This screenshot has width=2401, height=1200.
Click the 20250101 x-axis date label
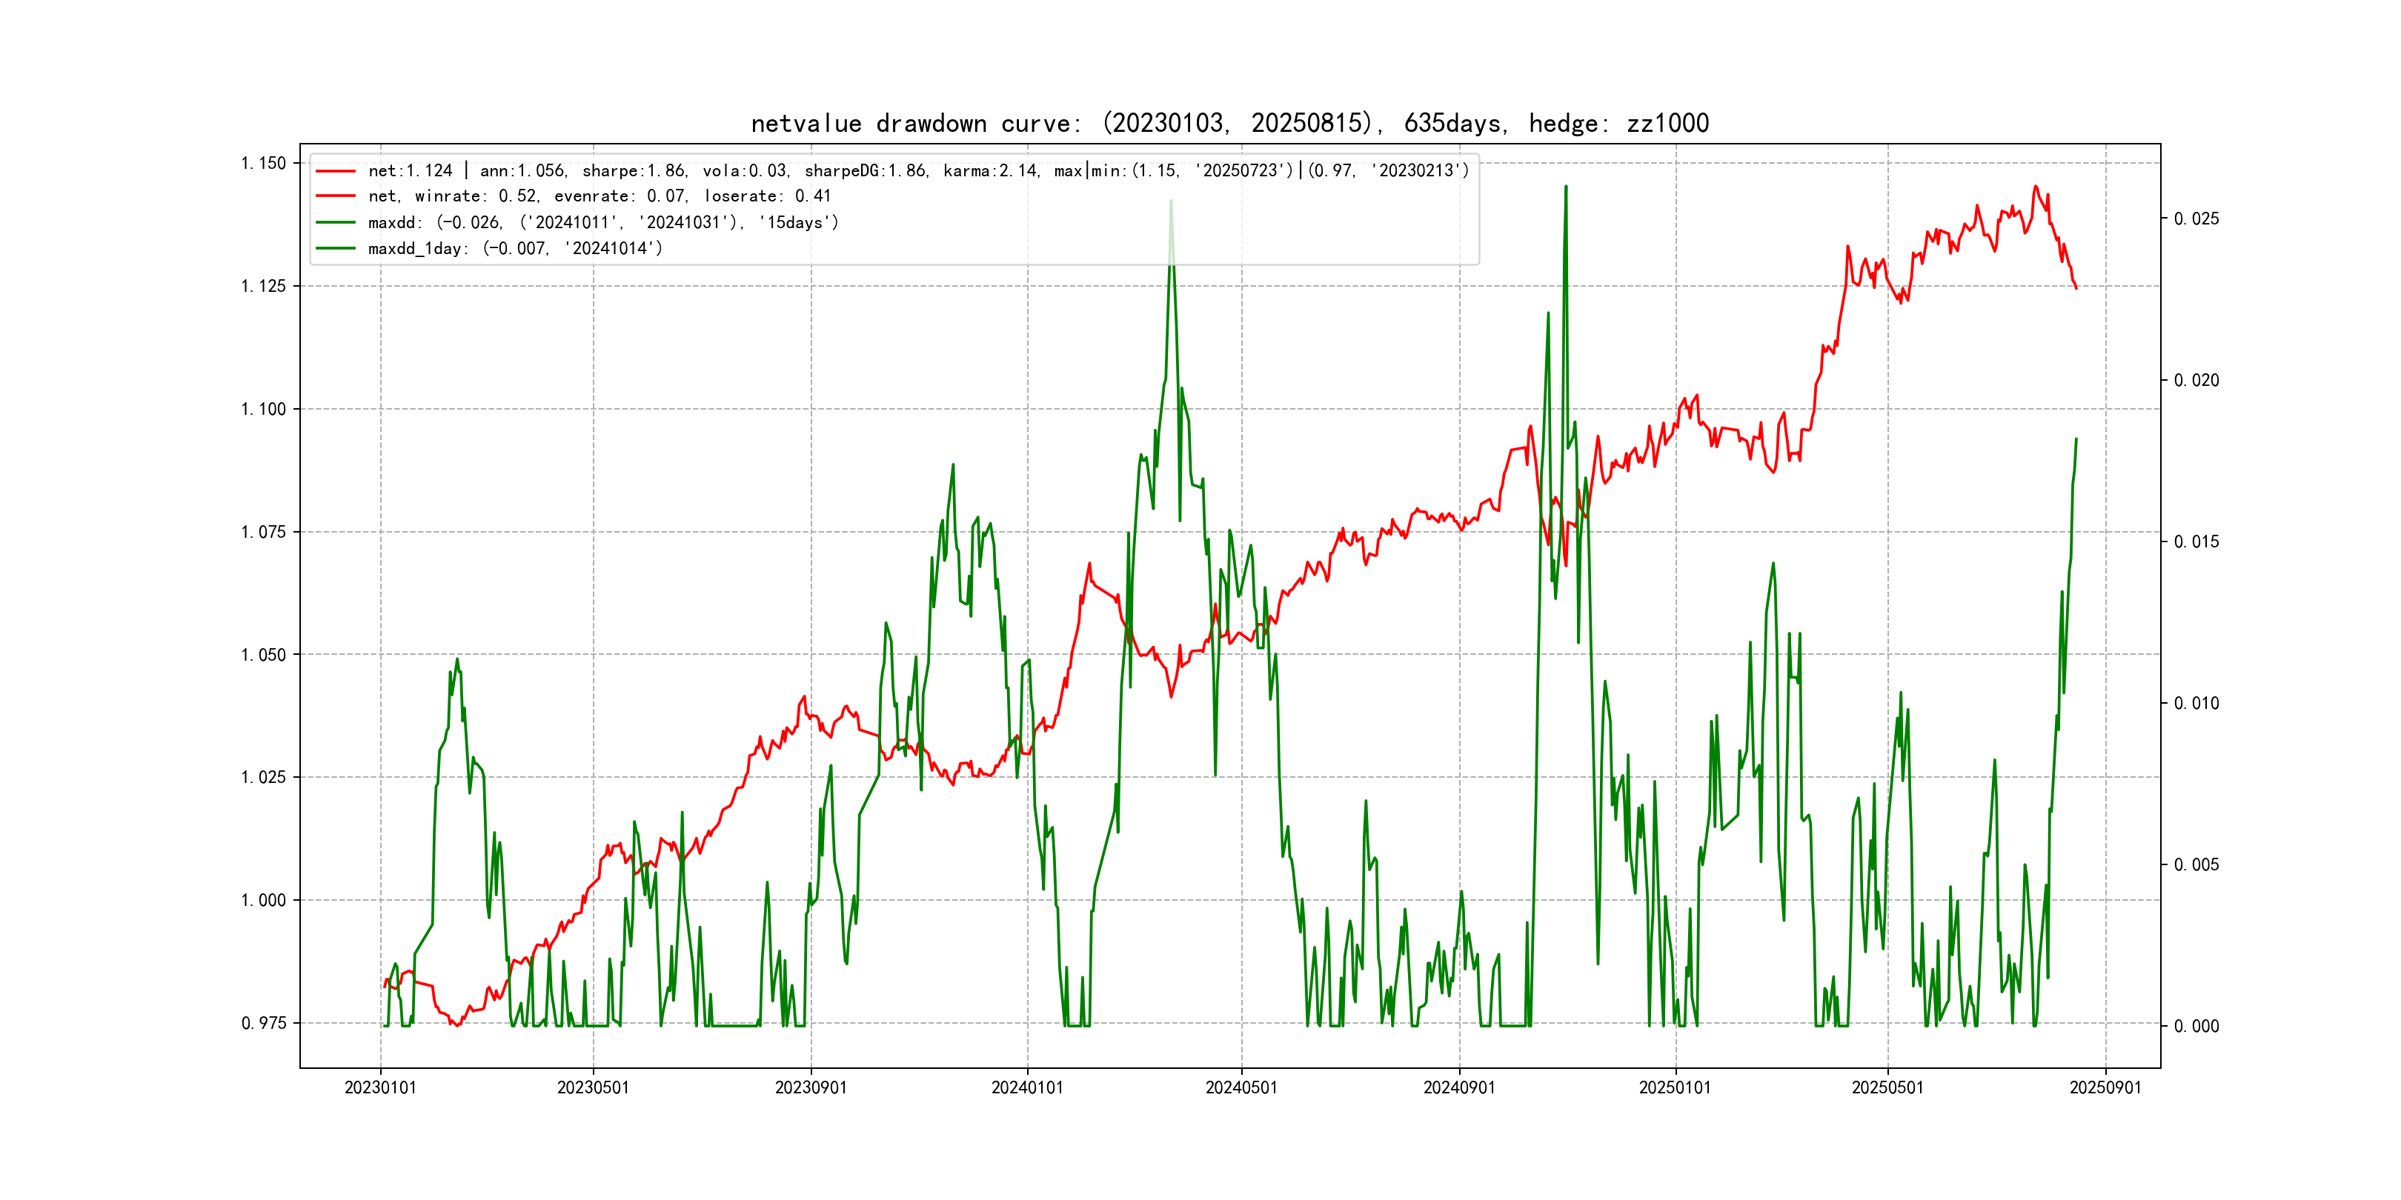[1675, 1087]
